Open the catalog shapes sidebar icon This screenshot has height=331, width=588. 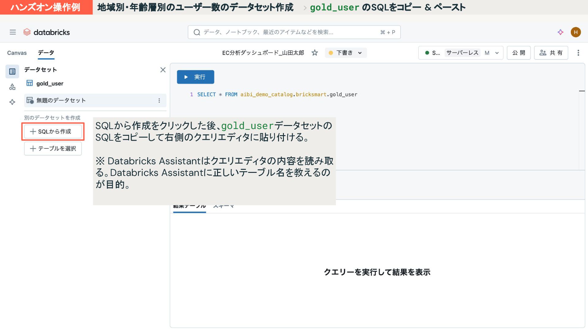coord(12,87)
